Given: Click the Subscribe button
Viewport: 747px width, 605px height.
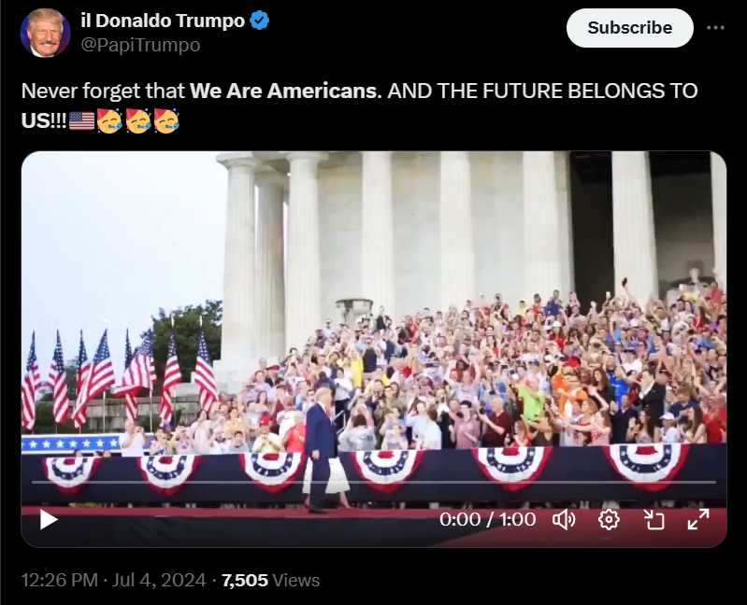Looking at the screenshot, I should tap(630, 28).
